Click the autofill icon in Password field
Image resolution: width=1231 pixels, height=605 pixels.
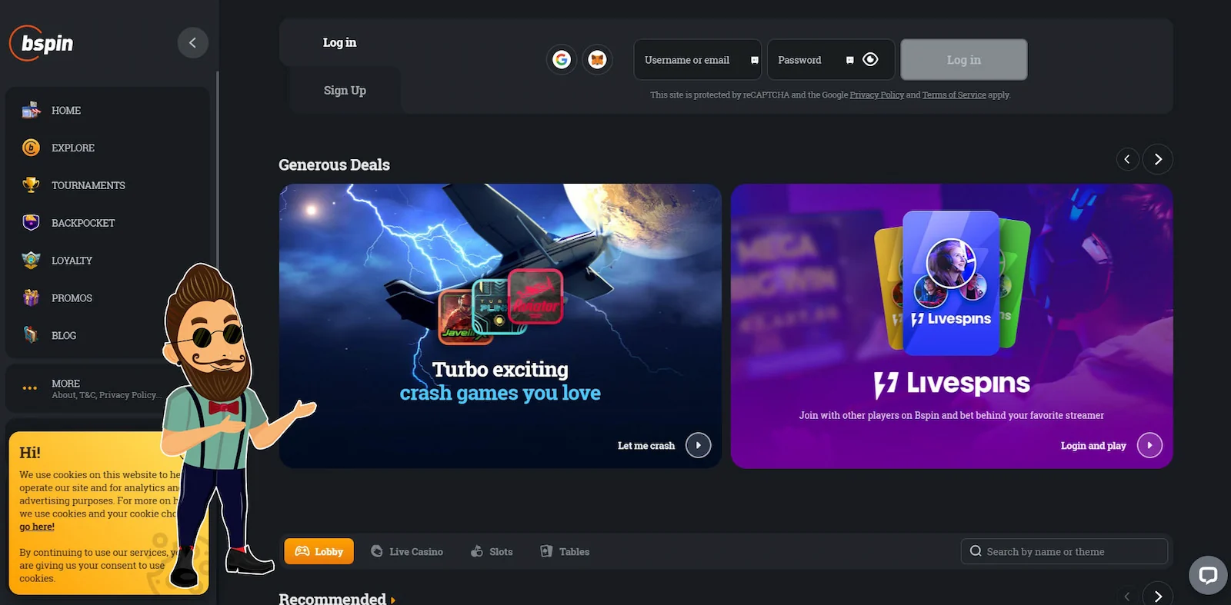tap(850, 60)
